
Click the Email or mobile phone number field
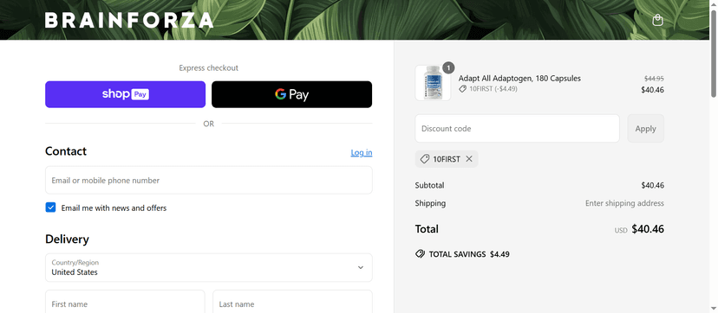[208, 180]
